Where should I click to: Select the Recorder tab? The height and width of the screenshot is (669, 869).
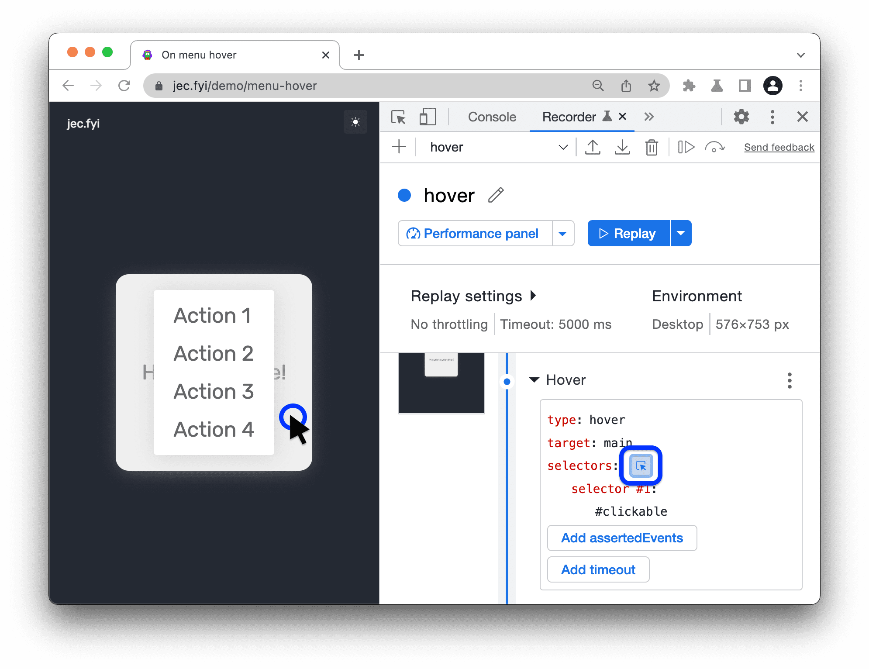(569, 117)
